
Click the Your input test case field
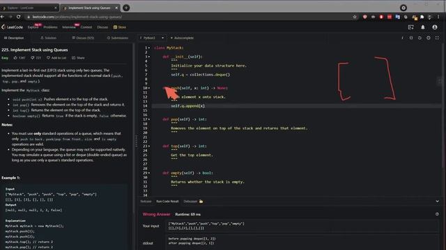coord(302,226)
